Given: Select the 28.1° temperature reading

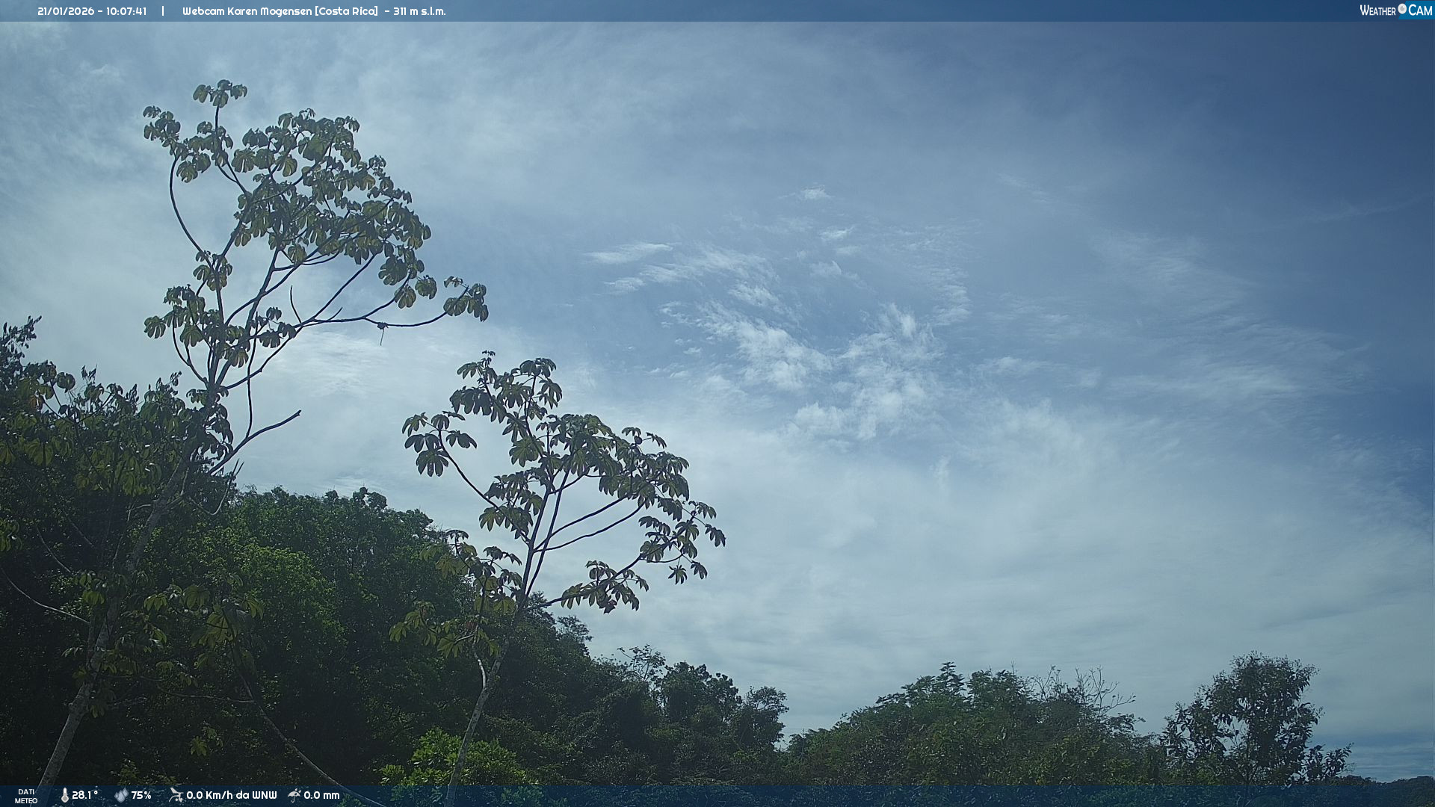Looking at the screenshot, I should tap(85, 795).
